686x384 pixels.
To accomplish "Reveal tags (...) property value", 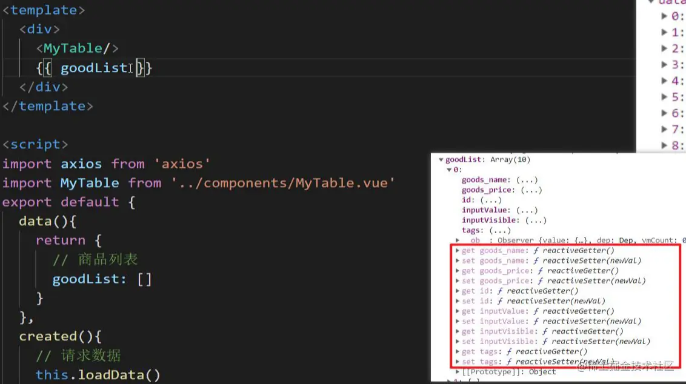I will coord(499,231).
